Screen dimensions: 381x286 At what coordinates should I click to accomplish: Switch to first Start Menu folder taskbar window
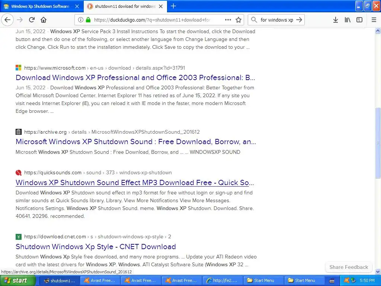pyautogui.click(x=263, y=280)
